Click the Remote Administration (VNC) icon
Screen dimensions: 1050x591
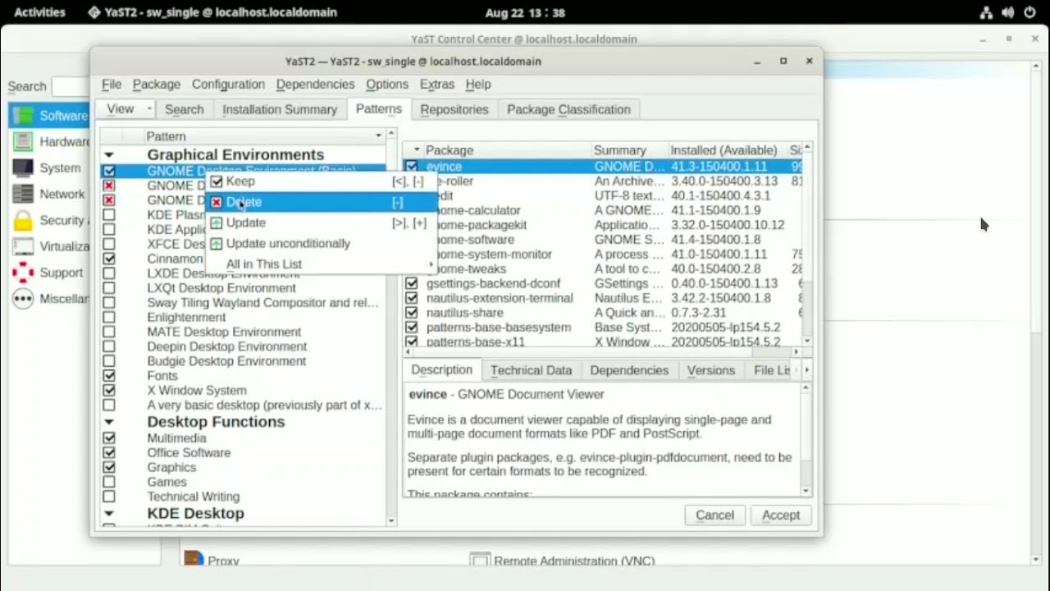tap(480, 560)
